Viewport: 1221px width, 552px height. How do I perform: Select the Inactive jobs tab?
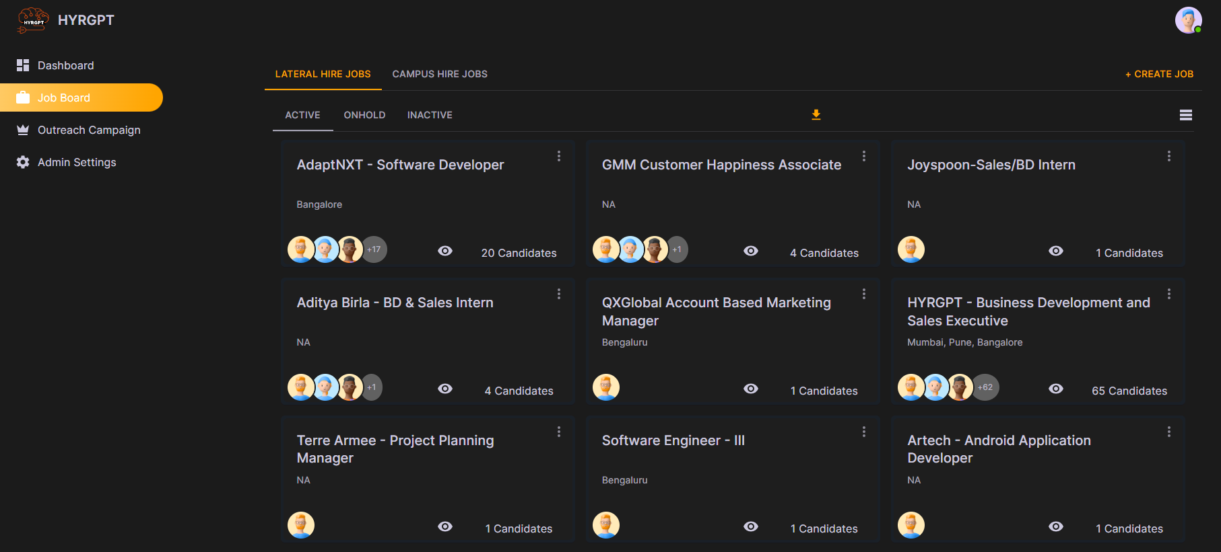click(x=430, y=115)
